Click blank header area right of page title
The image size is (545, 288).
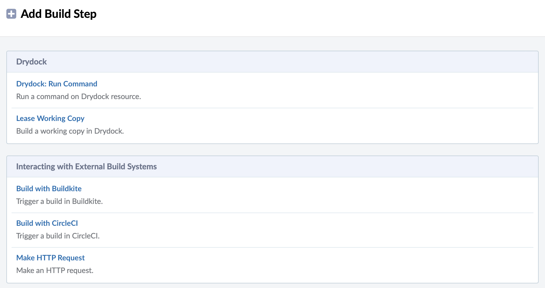point(318,14)
